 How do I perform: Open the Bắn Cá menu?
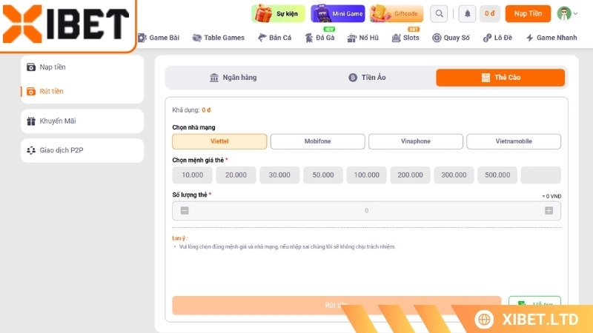coord(274,38)
